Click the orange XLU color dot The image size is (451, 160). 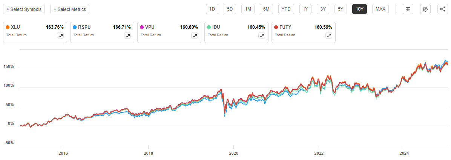coord(8,27)
